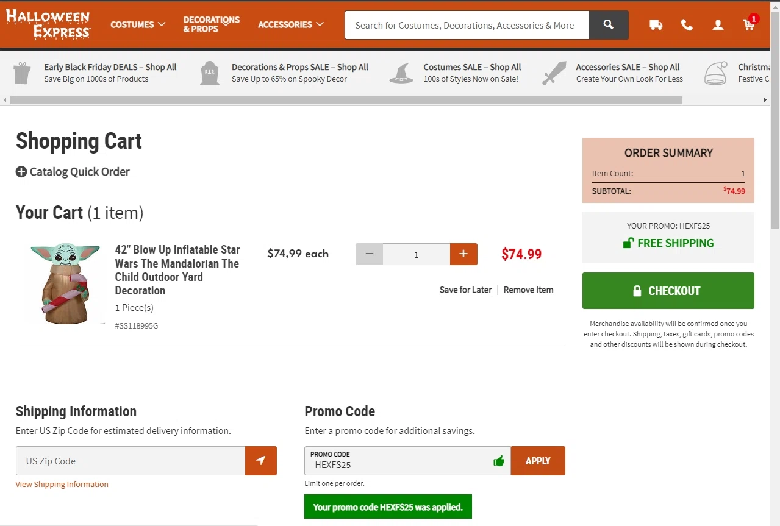Click the SUBTOTAL row in order summary
780x526 pixels.
pos(668,191)
